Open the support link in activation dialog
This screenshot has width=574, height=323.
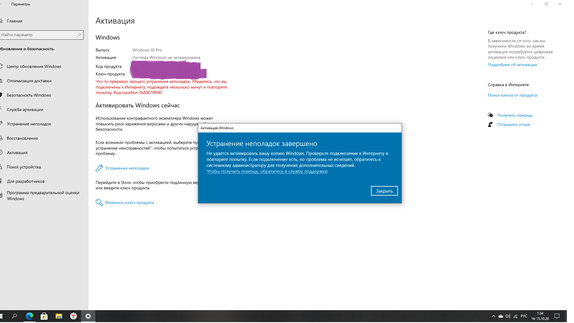click(x=267, y=171)
